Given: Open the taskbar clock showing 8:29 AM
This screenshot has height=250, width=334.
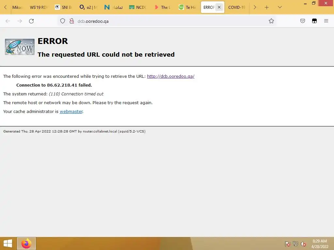Looking at the screenshot, I should pyautogui.click(x=320, y=244).
